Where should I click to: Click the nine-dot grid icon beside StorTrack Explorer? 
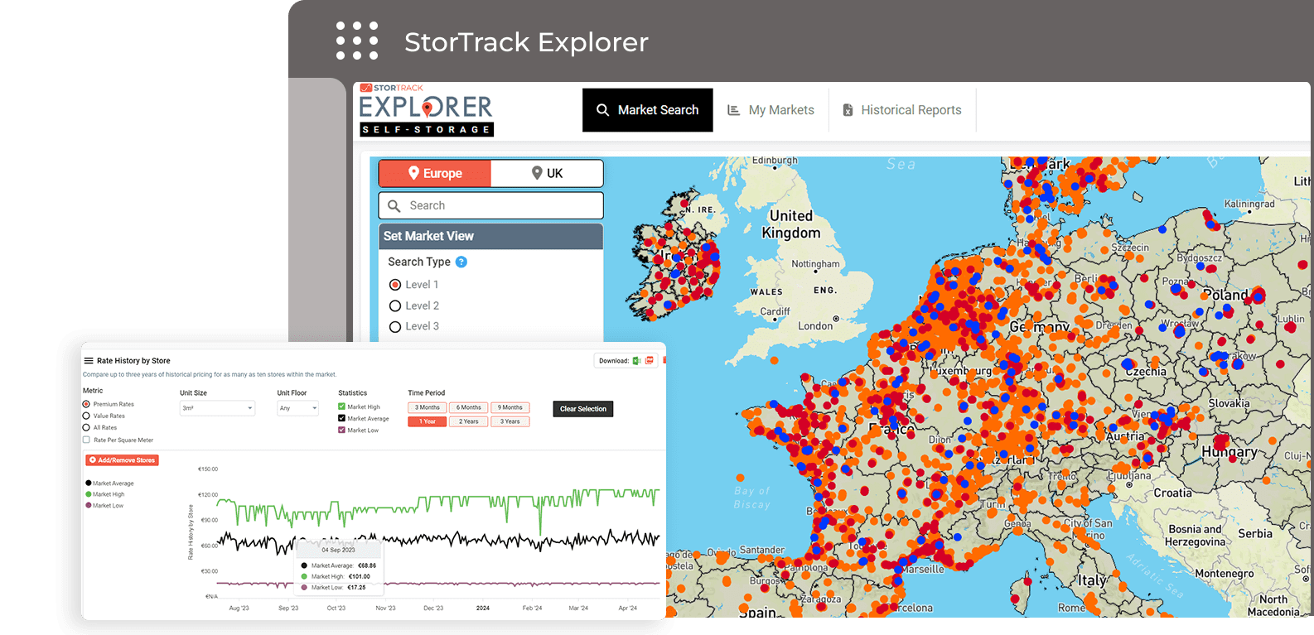pyautogui.click(x=357, y=41)
